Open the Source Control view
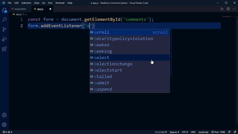The height and width of the screenshot is (134, 238). click(x=4, y=29)
